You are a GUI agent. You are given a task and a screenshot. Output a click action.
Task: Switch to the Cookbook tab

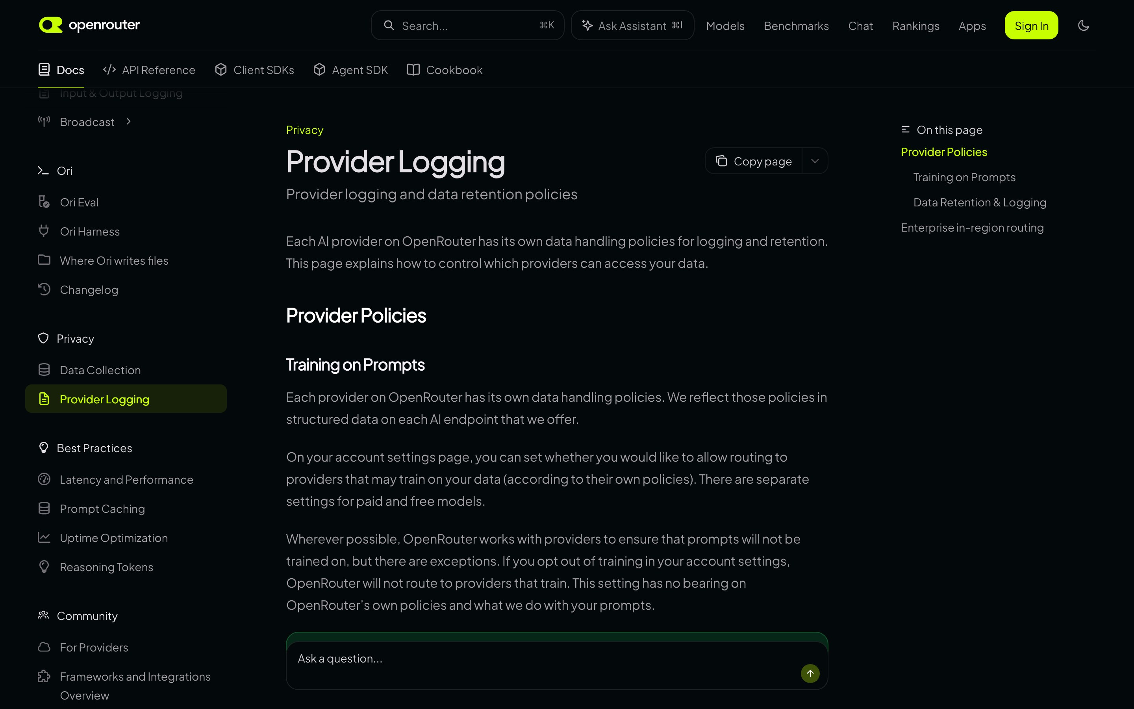pos(445,70)
